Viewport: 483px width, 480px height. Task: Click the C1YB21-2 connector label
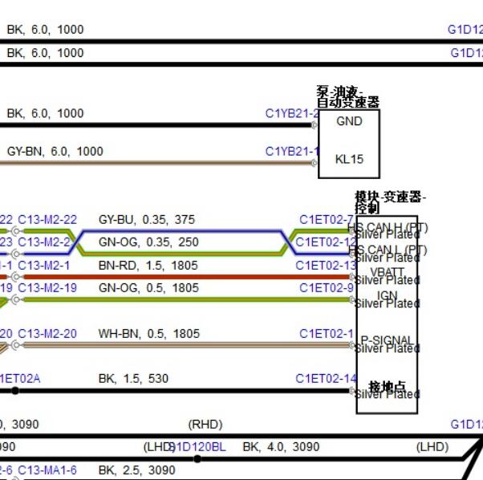click(292, 113)
